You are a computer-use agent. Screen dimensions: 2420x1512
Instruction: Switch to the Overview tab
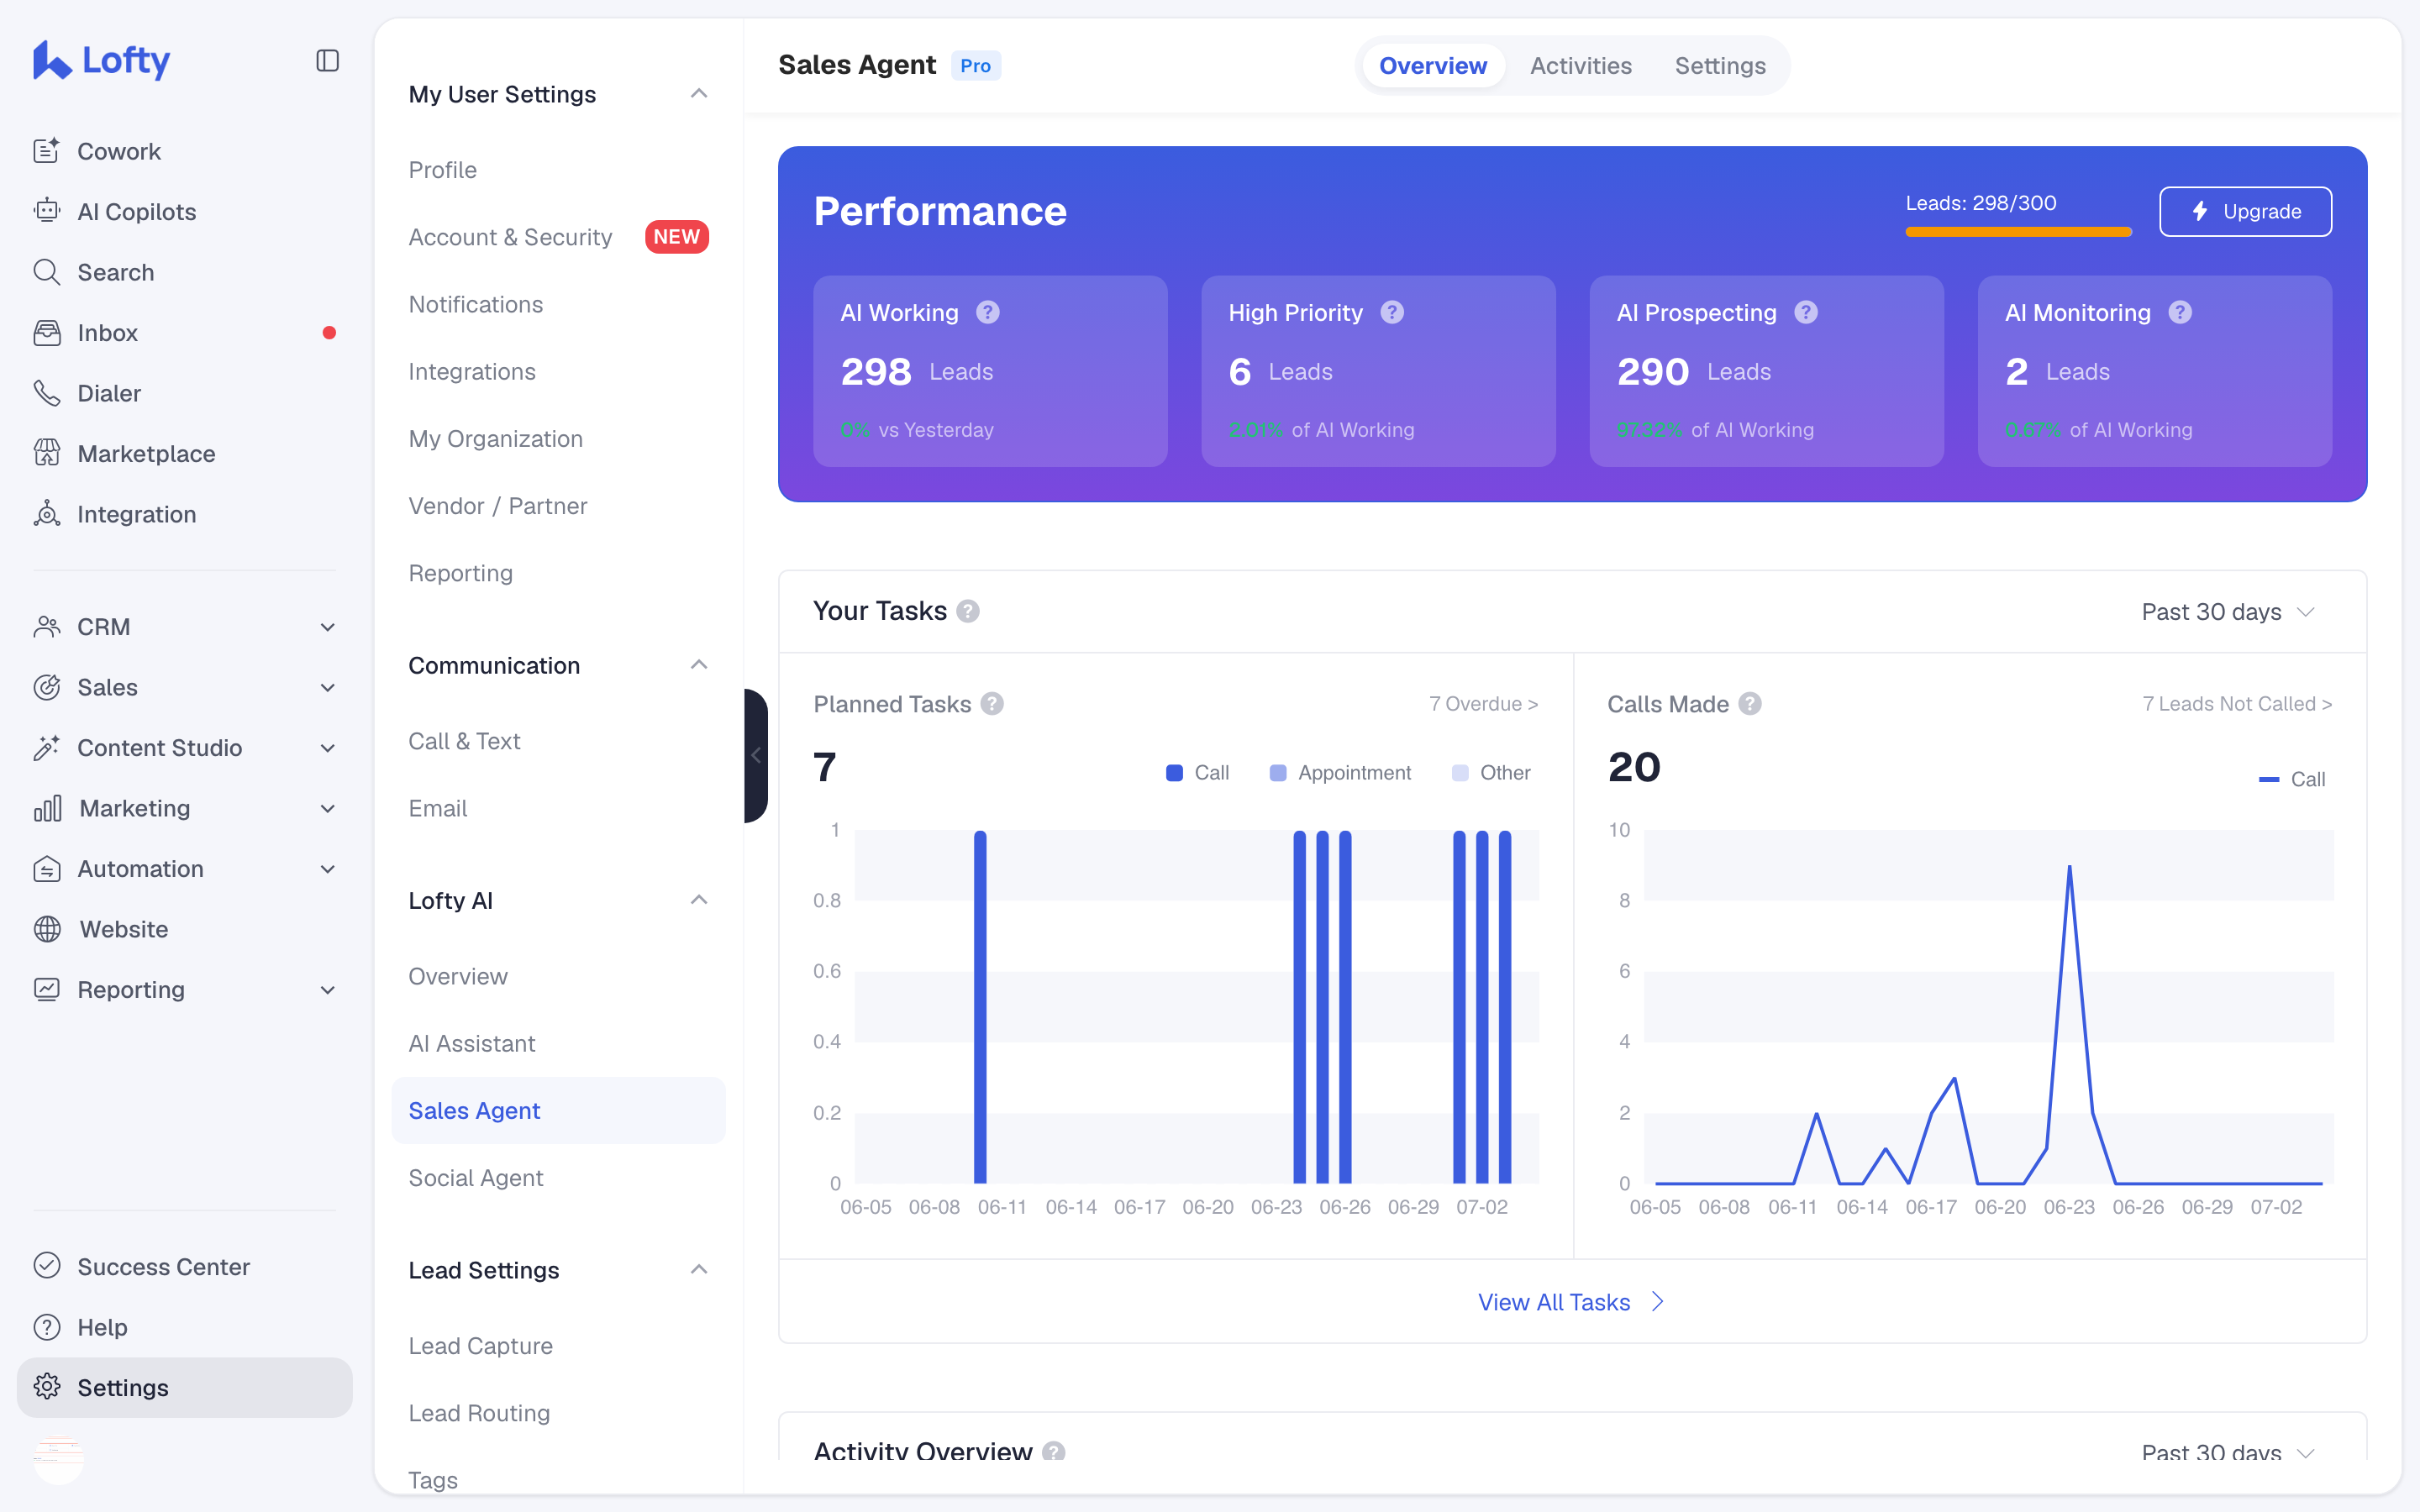[x=1433, y=66]
